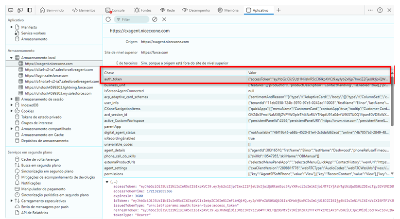This screenshot has height=219, width=400.
Task: Click the plus icon to add tab
Action: point(278,10)
